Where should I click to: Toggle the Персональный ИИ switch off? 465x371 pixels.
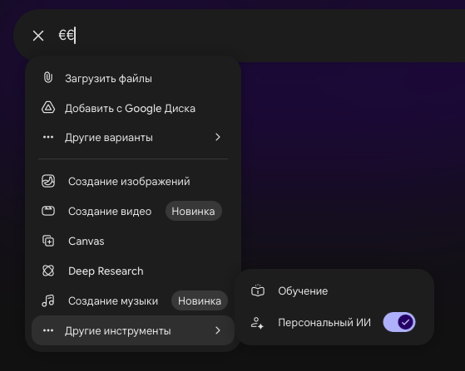click(399, 322)
